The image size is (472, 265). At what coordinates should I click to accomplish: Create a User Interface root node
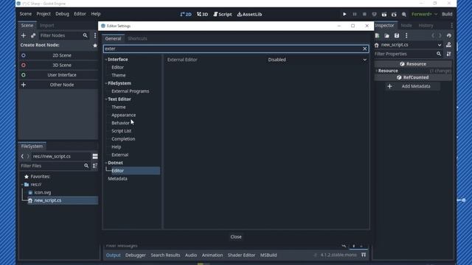[58, 75]
